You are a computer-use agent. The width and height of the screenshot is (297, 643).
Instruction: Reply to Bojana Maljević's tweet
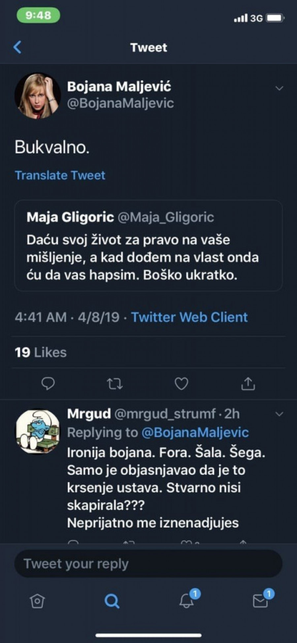click(48, 384)
